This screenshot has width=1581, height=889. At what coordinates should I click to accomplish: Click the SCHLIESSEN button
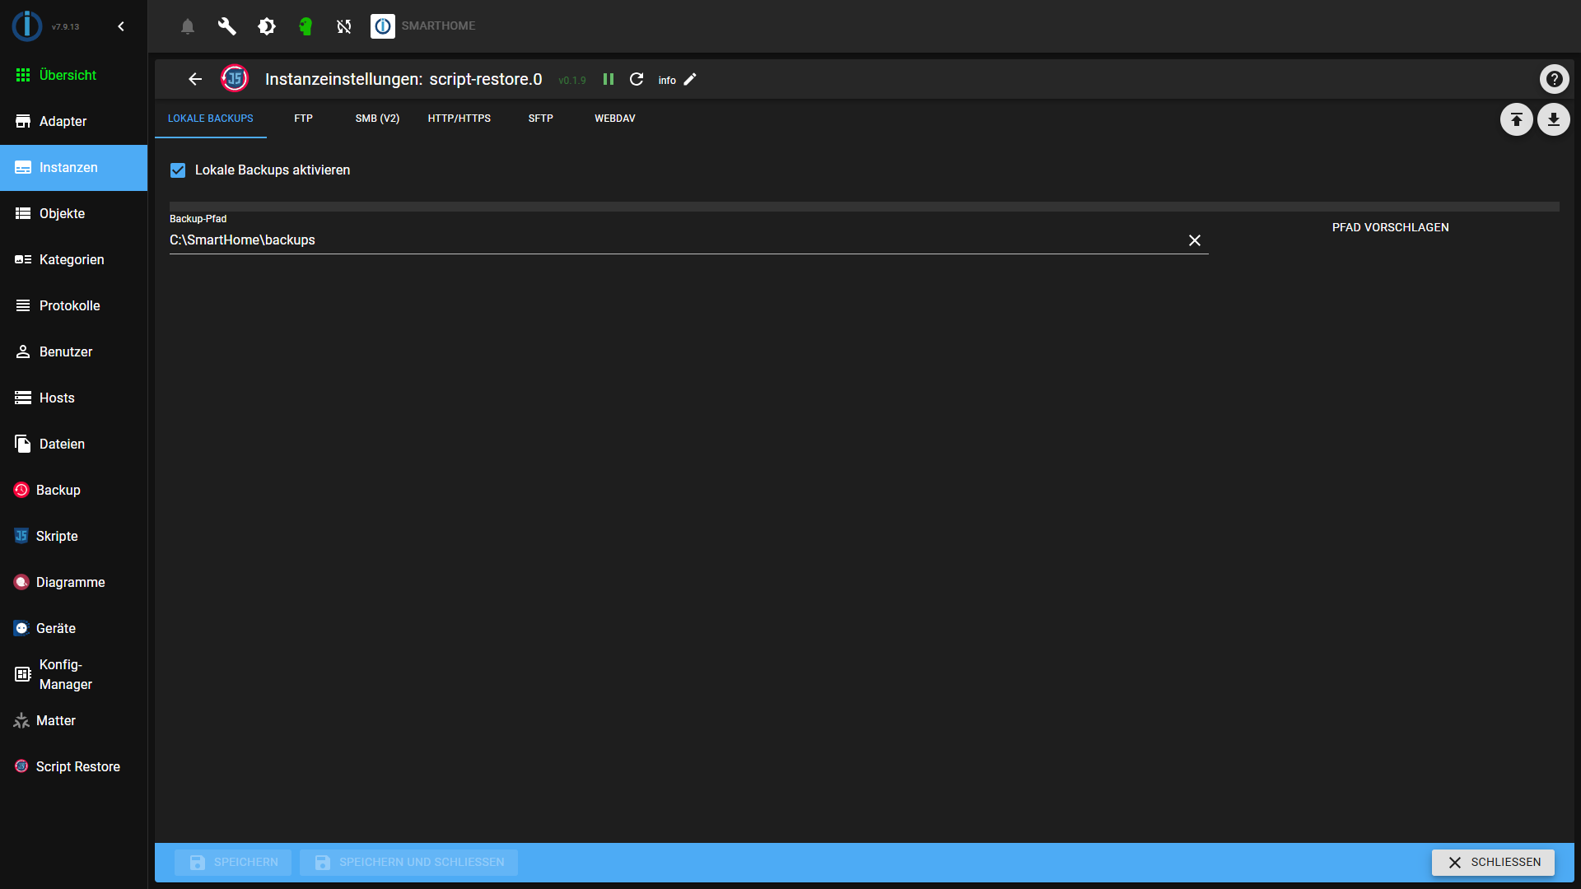tap(1493, 862)
